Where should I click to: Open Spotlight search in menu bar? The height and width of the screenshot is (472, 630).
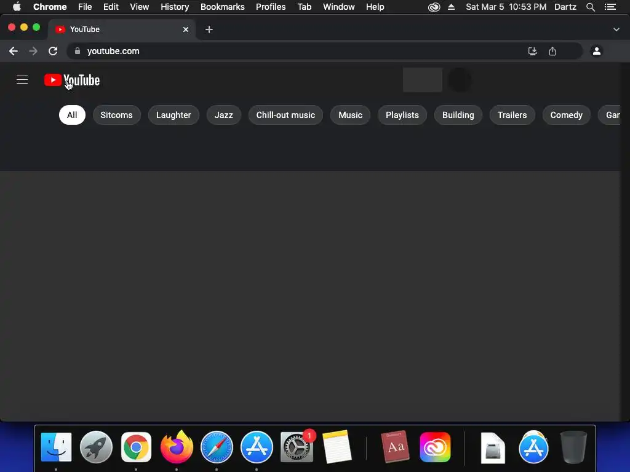591,7
